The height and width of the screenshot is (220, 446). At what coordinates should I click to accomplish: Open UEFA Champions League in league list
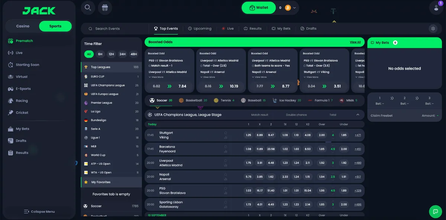click(111, 85)
